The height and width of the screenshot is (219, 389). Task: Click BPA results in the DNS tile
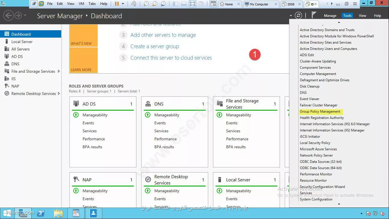click(164, 147)
